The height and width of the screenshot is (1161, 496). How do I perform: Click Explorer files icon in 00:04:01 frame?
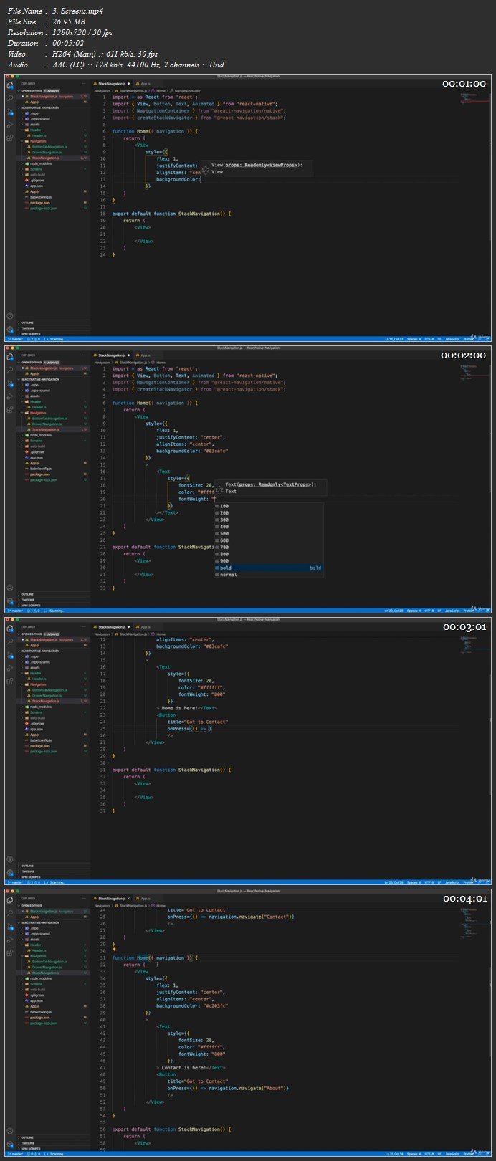click(x=10, y=900)
